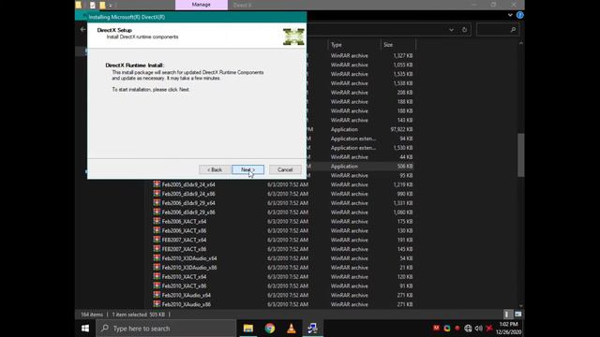Viewport: 600px width, 337px height.
Task: Go back using the Explorer back arrow
Action: (83, 29)
